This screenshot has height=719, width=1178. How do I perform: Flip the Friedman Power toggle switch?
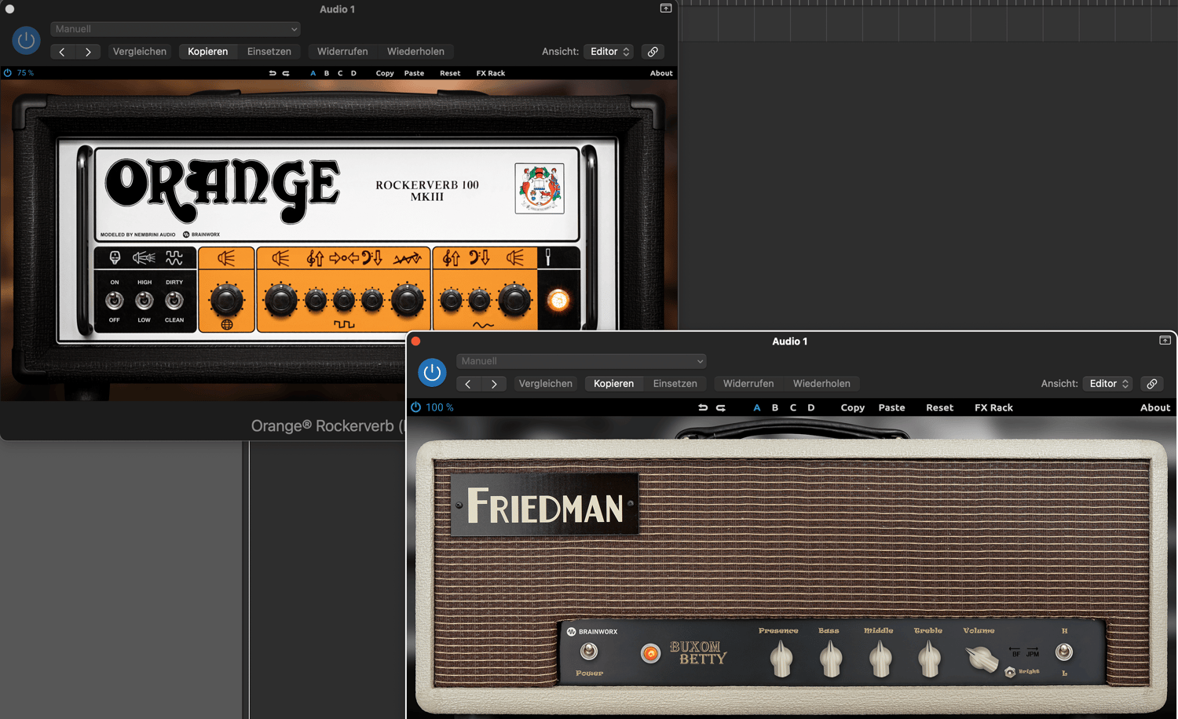pyautogui.click(x=589, y=651)
